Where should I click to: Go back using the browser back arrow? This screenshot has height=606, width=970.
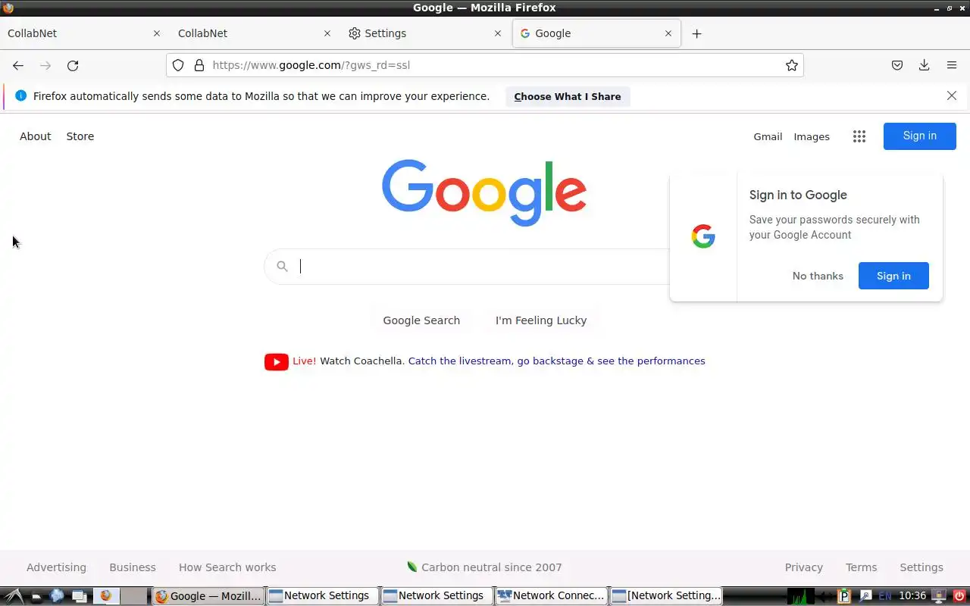(18, 65)
